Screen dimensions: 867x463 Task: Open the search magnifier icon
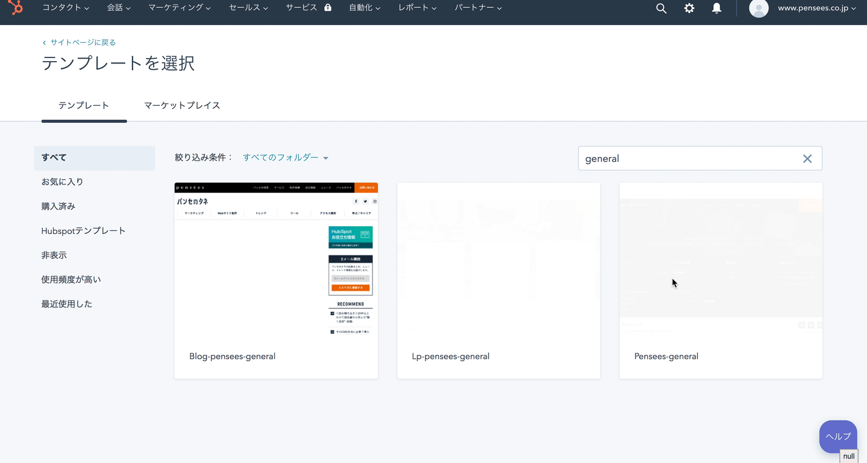661,9
